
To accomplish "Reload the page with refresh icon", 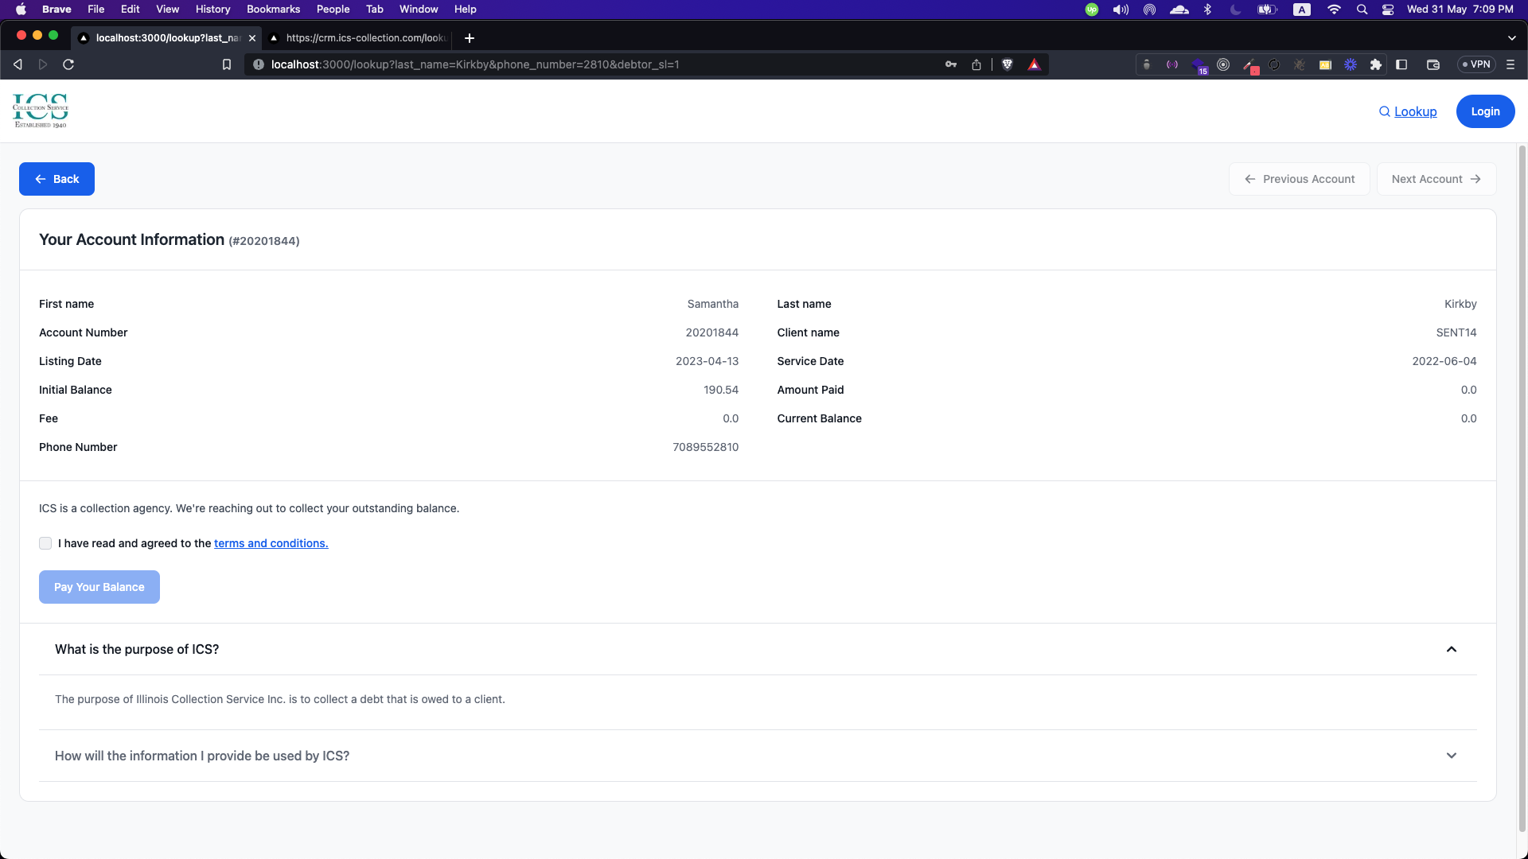I will [68, 64].
